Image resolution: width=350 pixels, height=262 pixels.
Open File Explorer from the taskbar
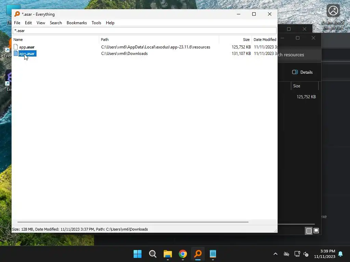[x=167, y=254]
